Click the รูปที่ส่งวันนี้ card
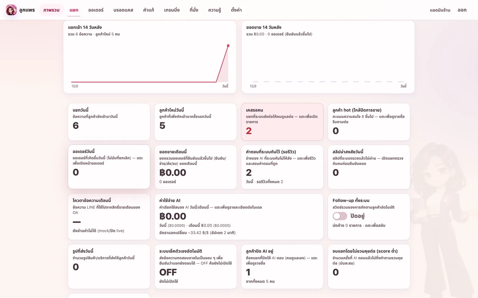This screenshot has width=478, height=298. 109,266
